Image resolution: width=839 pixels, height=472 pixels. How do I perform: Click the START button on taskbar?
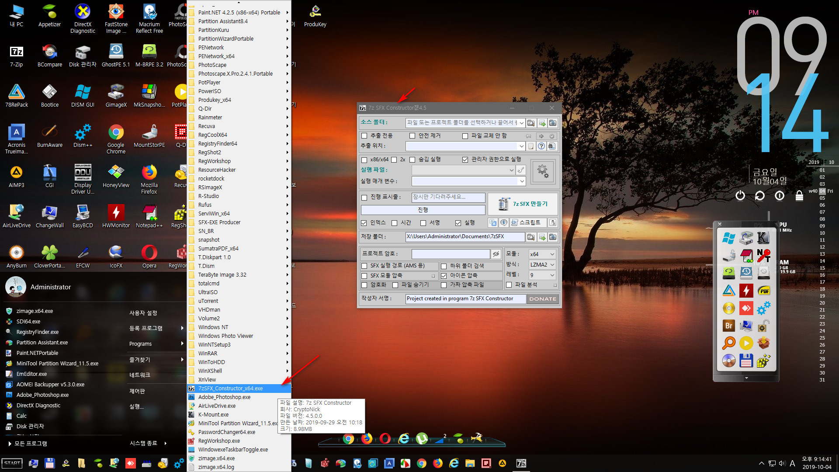(x=12, y=463)
